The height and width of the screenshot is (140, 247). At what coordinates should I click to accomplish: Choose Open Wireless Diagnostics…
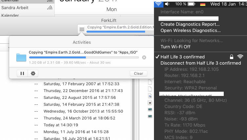(x=190, y=30)
